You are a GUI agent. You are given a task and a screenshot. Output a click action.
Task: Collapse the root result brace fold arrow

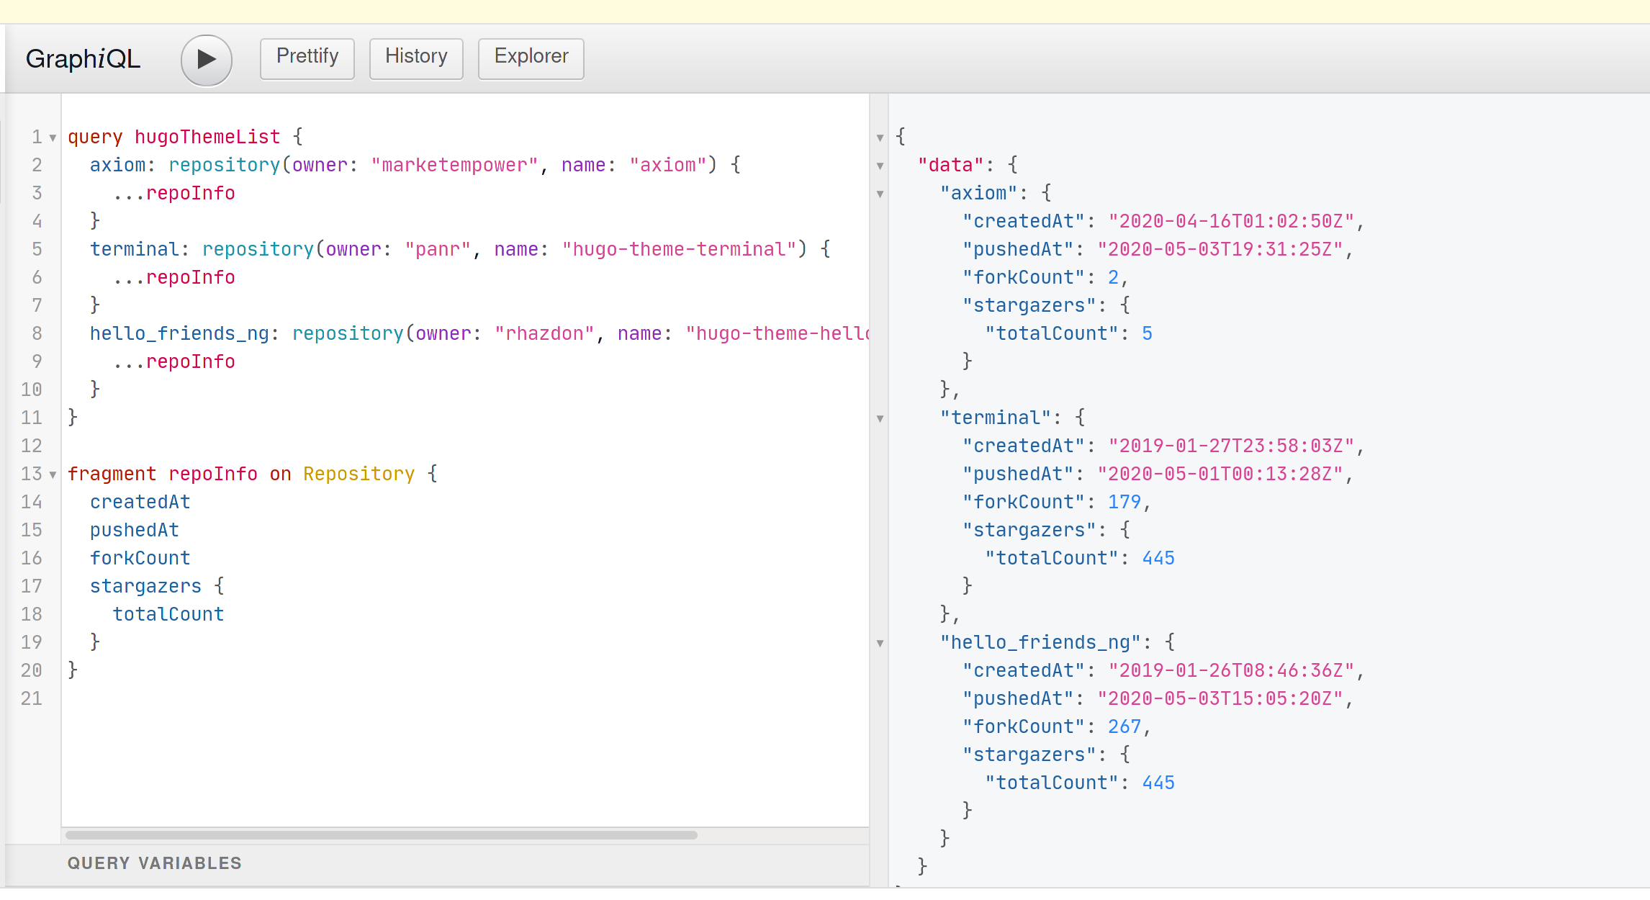point(880,138)
